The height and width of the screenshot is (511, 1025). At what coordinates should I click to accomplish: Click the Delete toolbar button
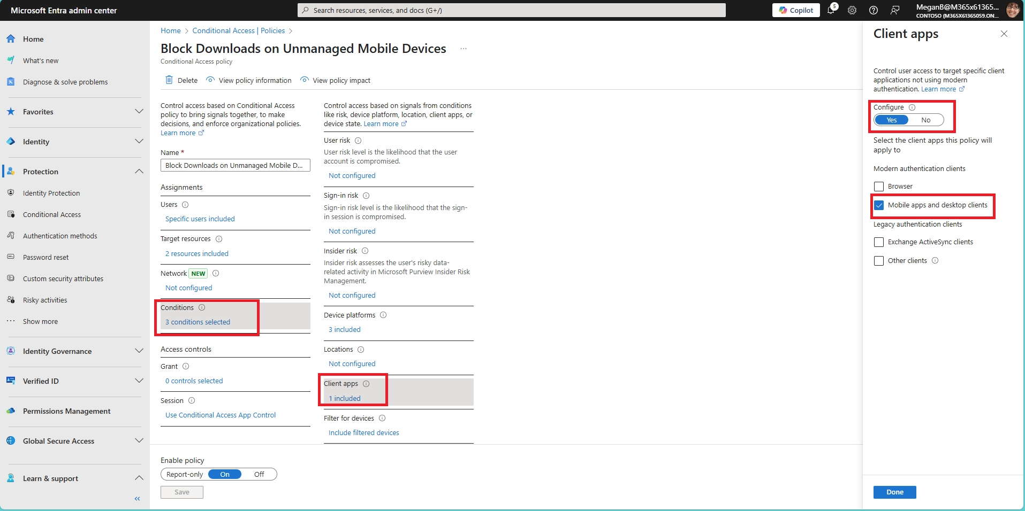(181, 80)
